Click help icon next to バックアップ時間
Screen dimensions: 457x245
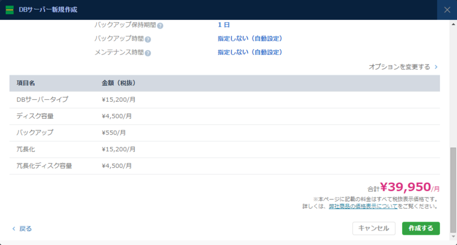[x=148, y=39]
